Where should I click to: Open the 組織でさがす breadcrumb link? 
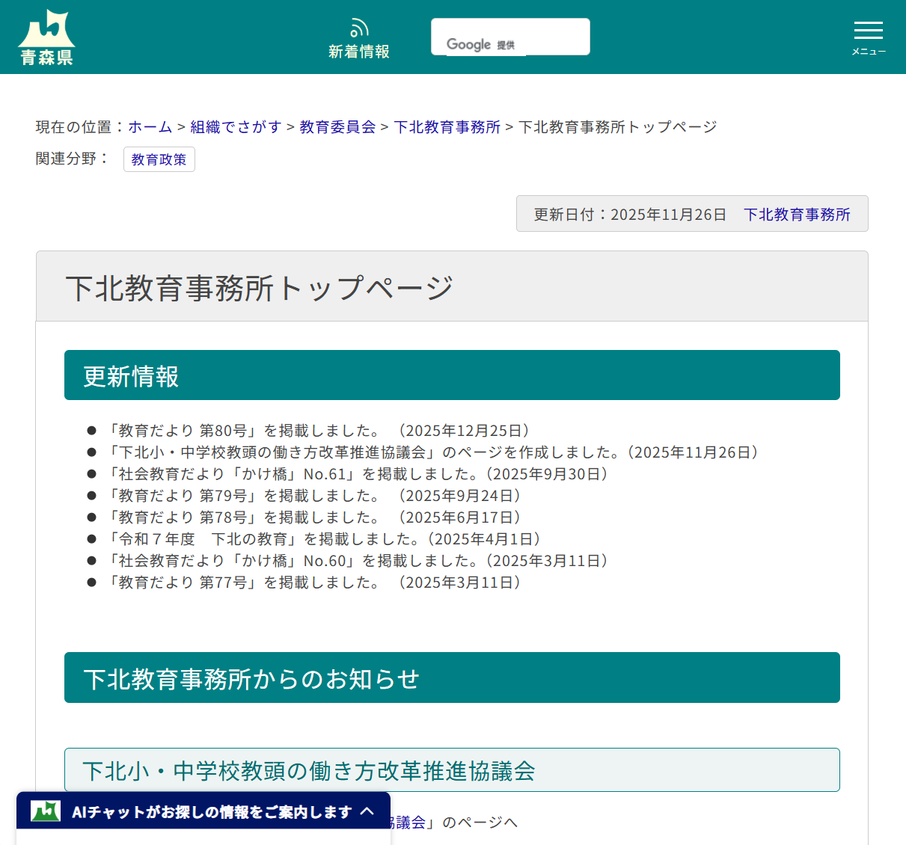tap(236, 126)
